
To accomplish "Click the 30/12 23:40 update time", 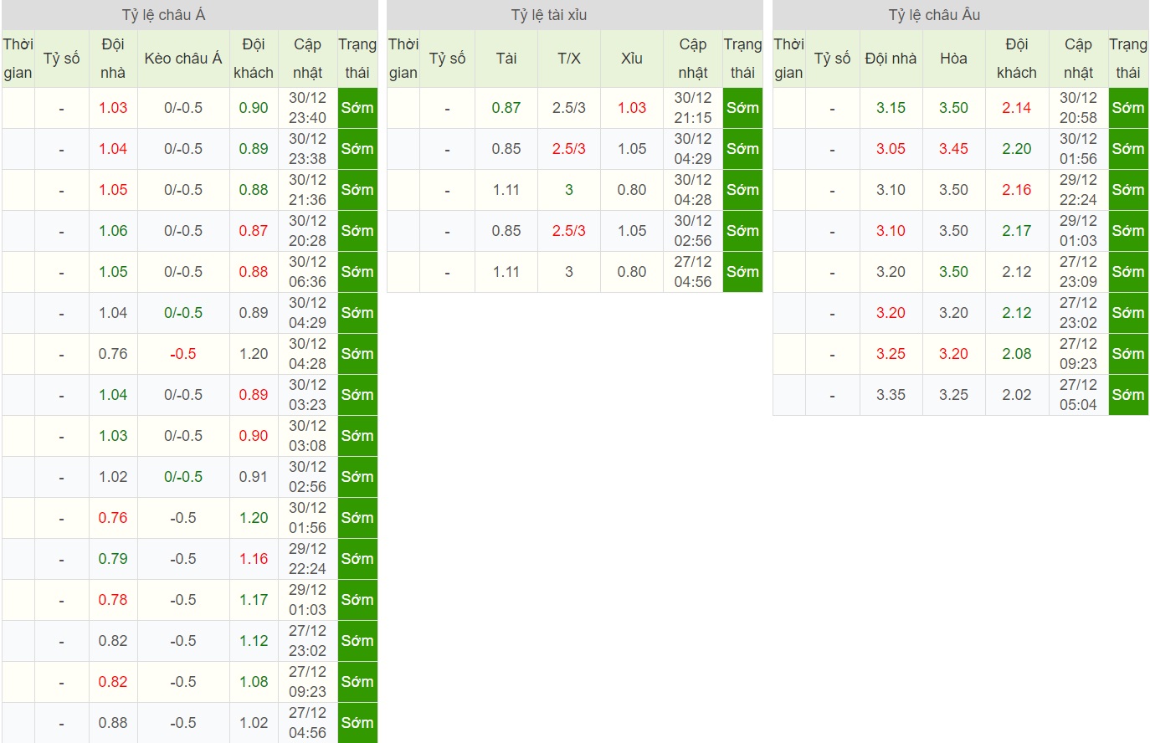I will (307, 108).
